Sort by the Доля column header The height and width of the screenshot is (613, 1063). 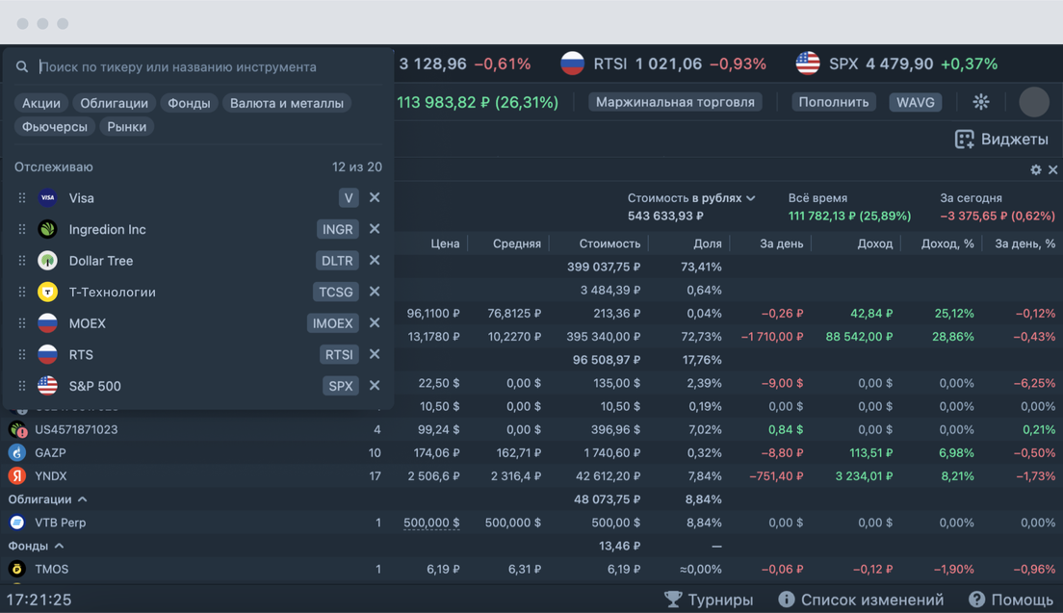pyautogui.click(x=708, y=243)
